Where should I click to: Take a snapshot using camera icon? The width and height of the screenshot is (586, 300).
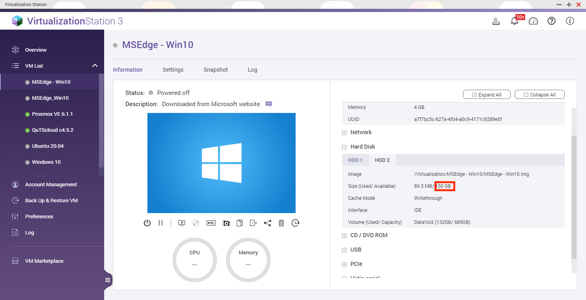[x=226, y=223]
